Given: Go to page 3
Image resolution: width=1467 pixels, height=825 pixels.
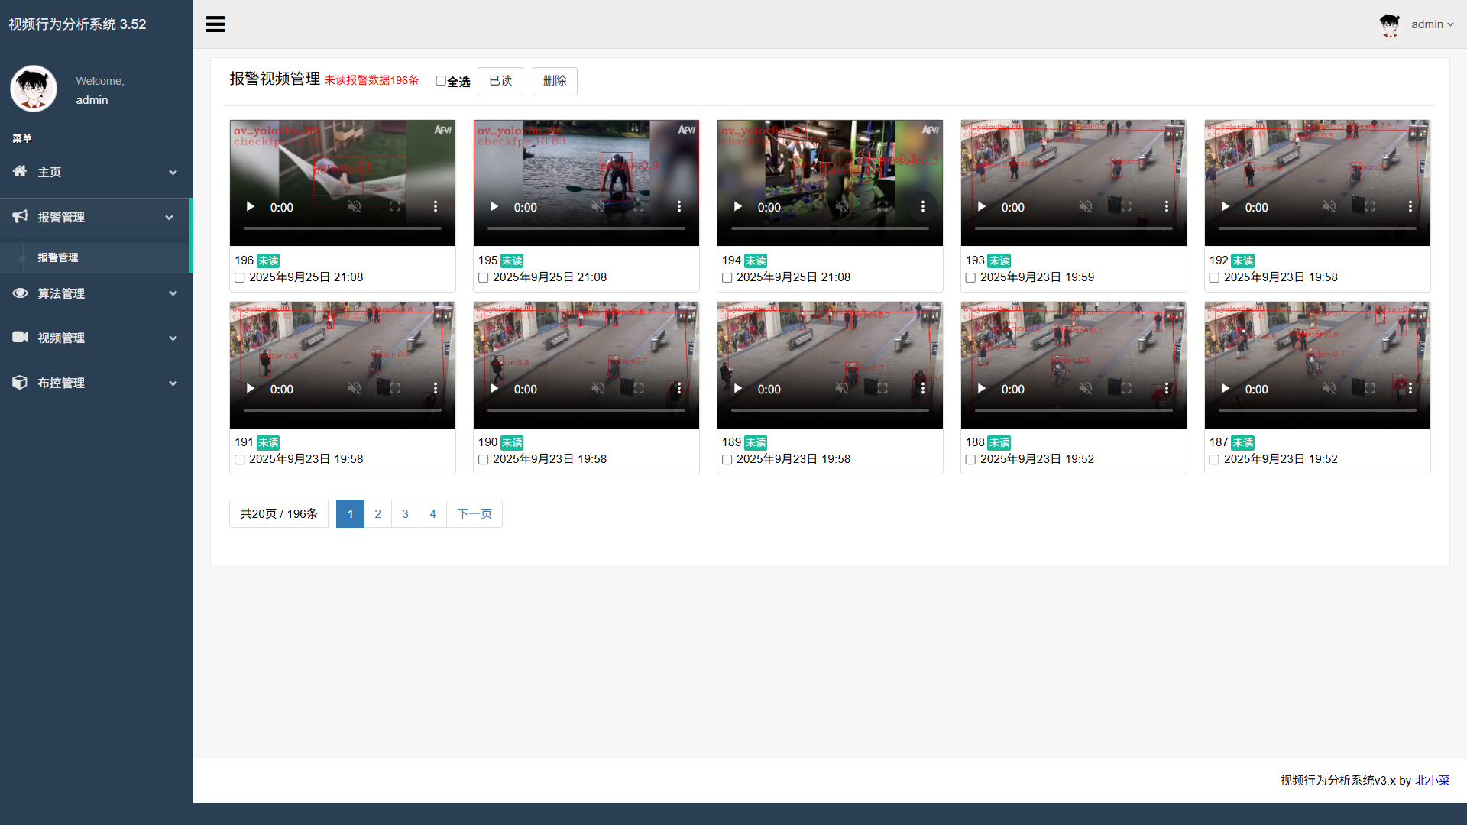Looking at the screenshot, I should point(405,514).
